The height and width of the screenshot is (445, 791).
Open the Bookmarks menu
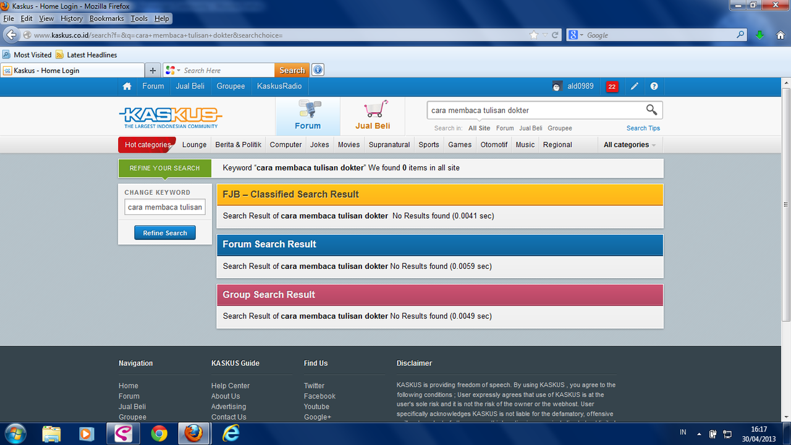(106, 19)
